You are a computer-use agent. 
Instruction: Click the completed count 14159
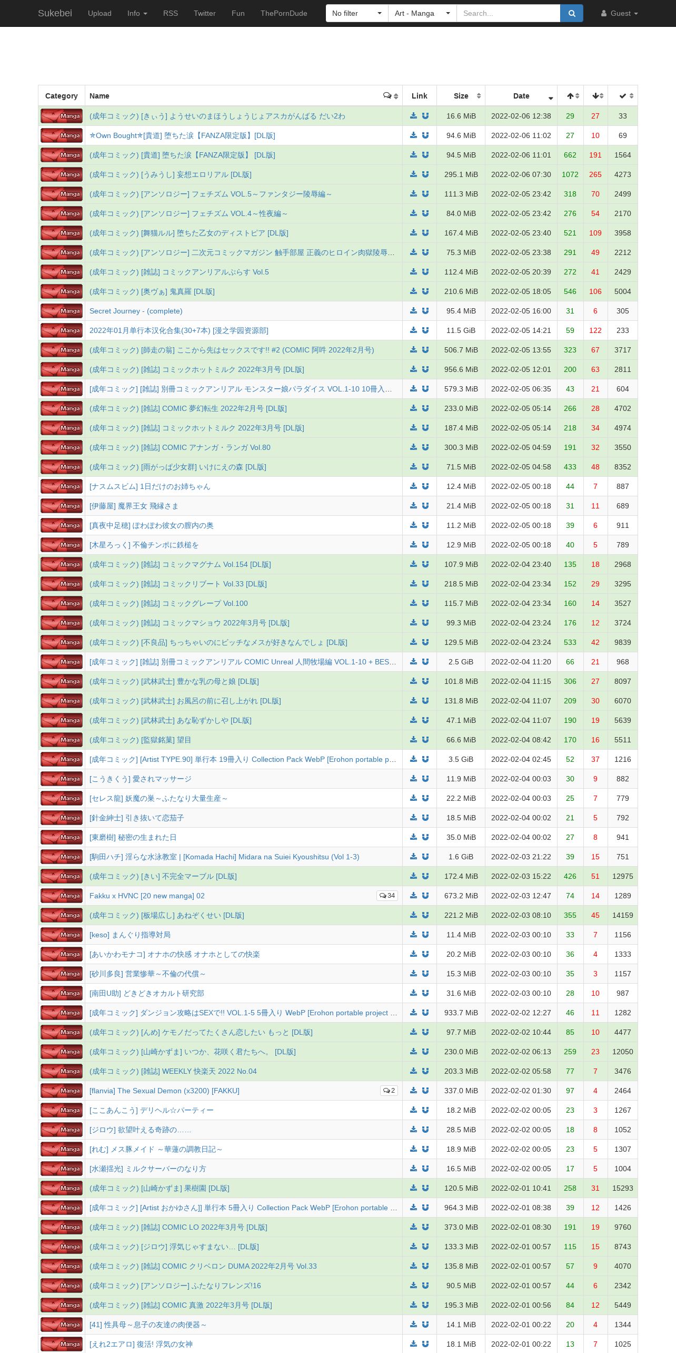coord(623,915)
